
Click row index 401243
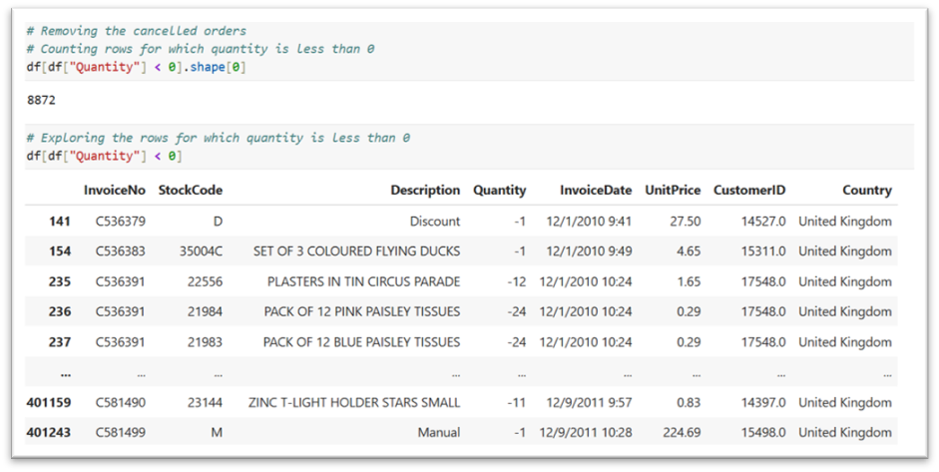(x=49, y=433)
